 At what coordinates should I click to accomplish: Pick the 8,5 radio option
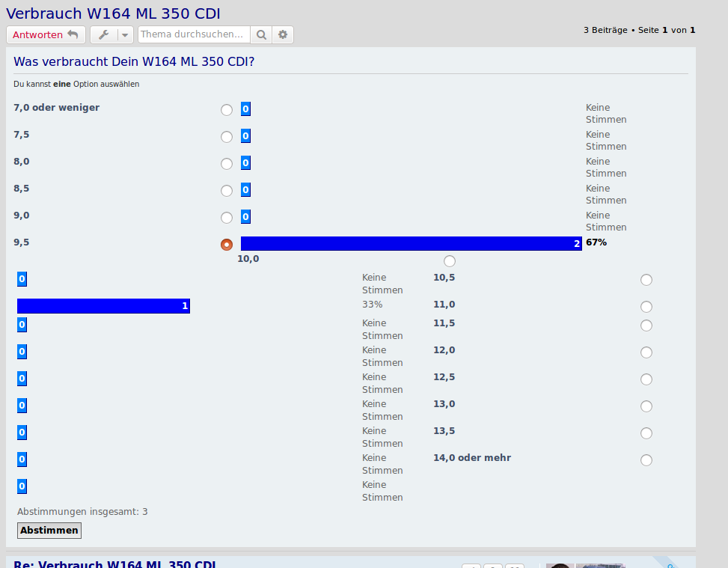(x=227, y=191)
